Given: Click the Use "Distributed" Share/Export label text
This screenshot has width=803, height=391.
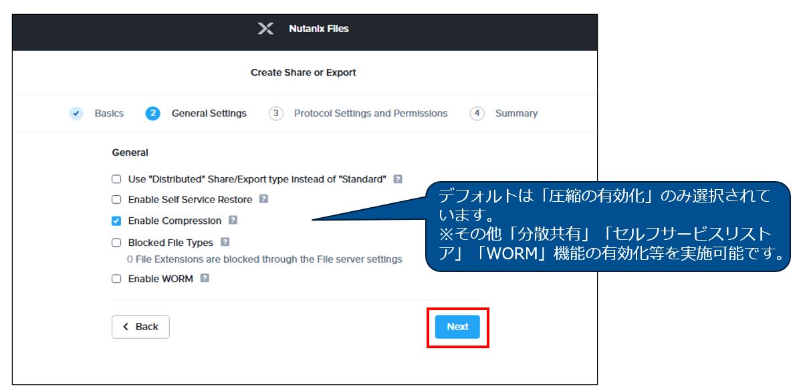Looking at the screenshot, I should 257,179.
